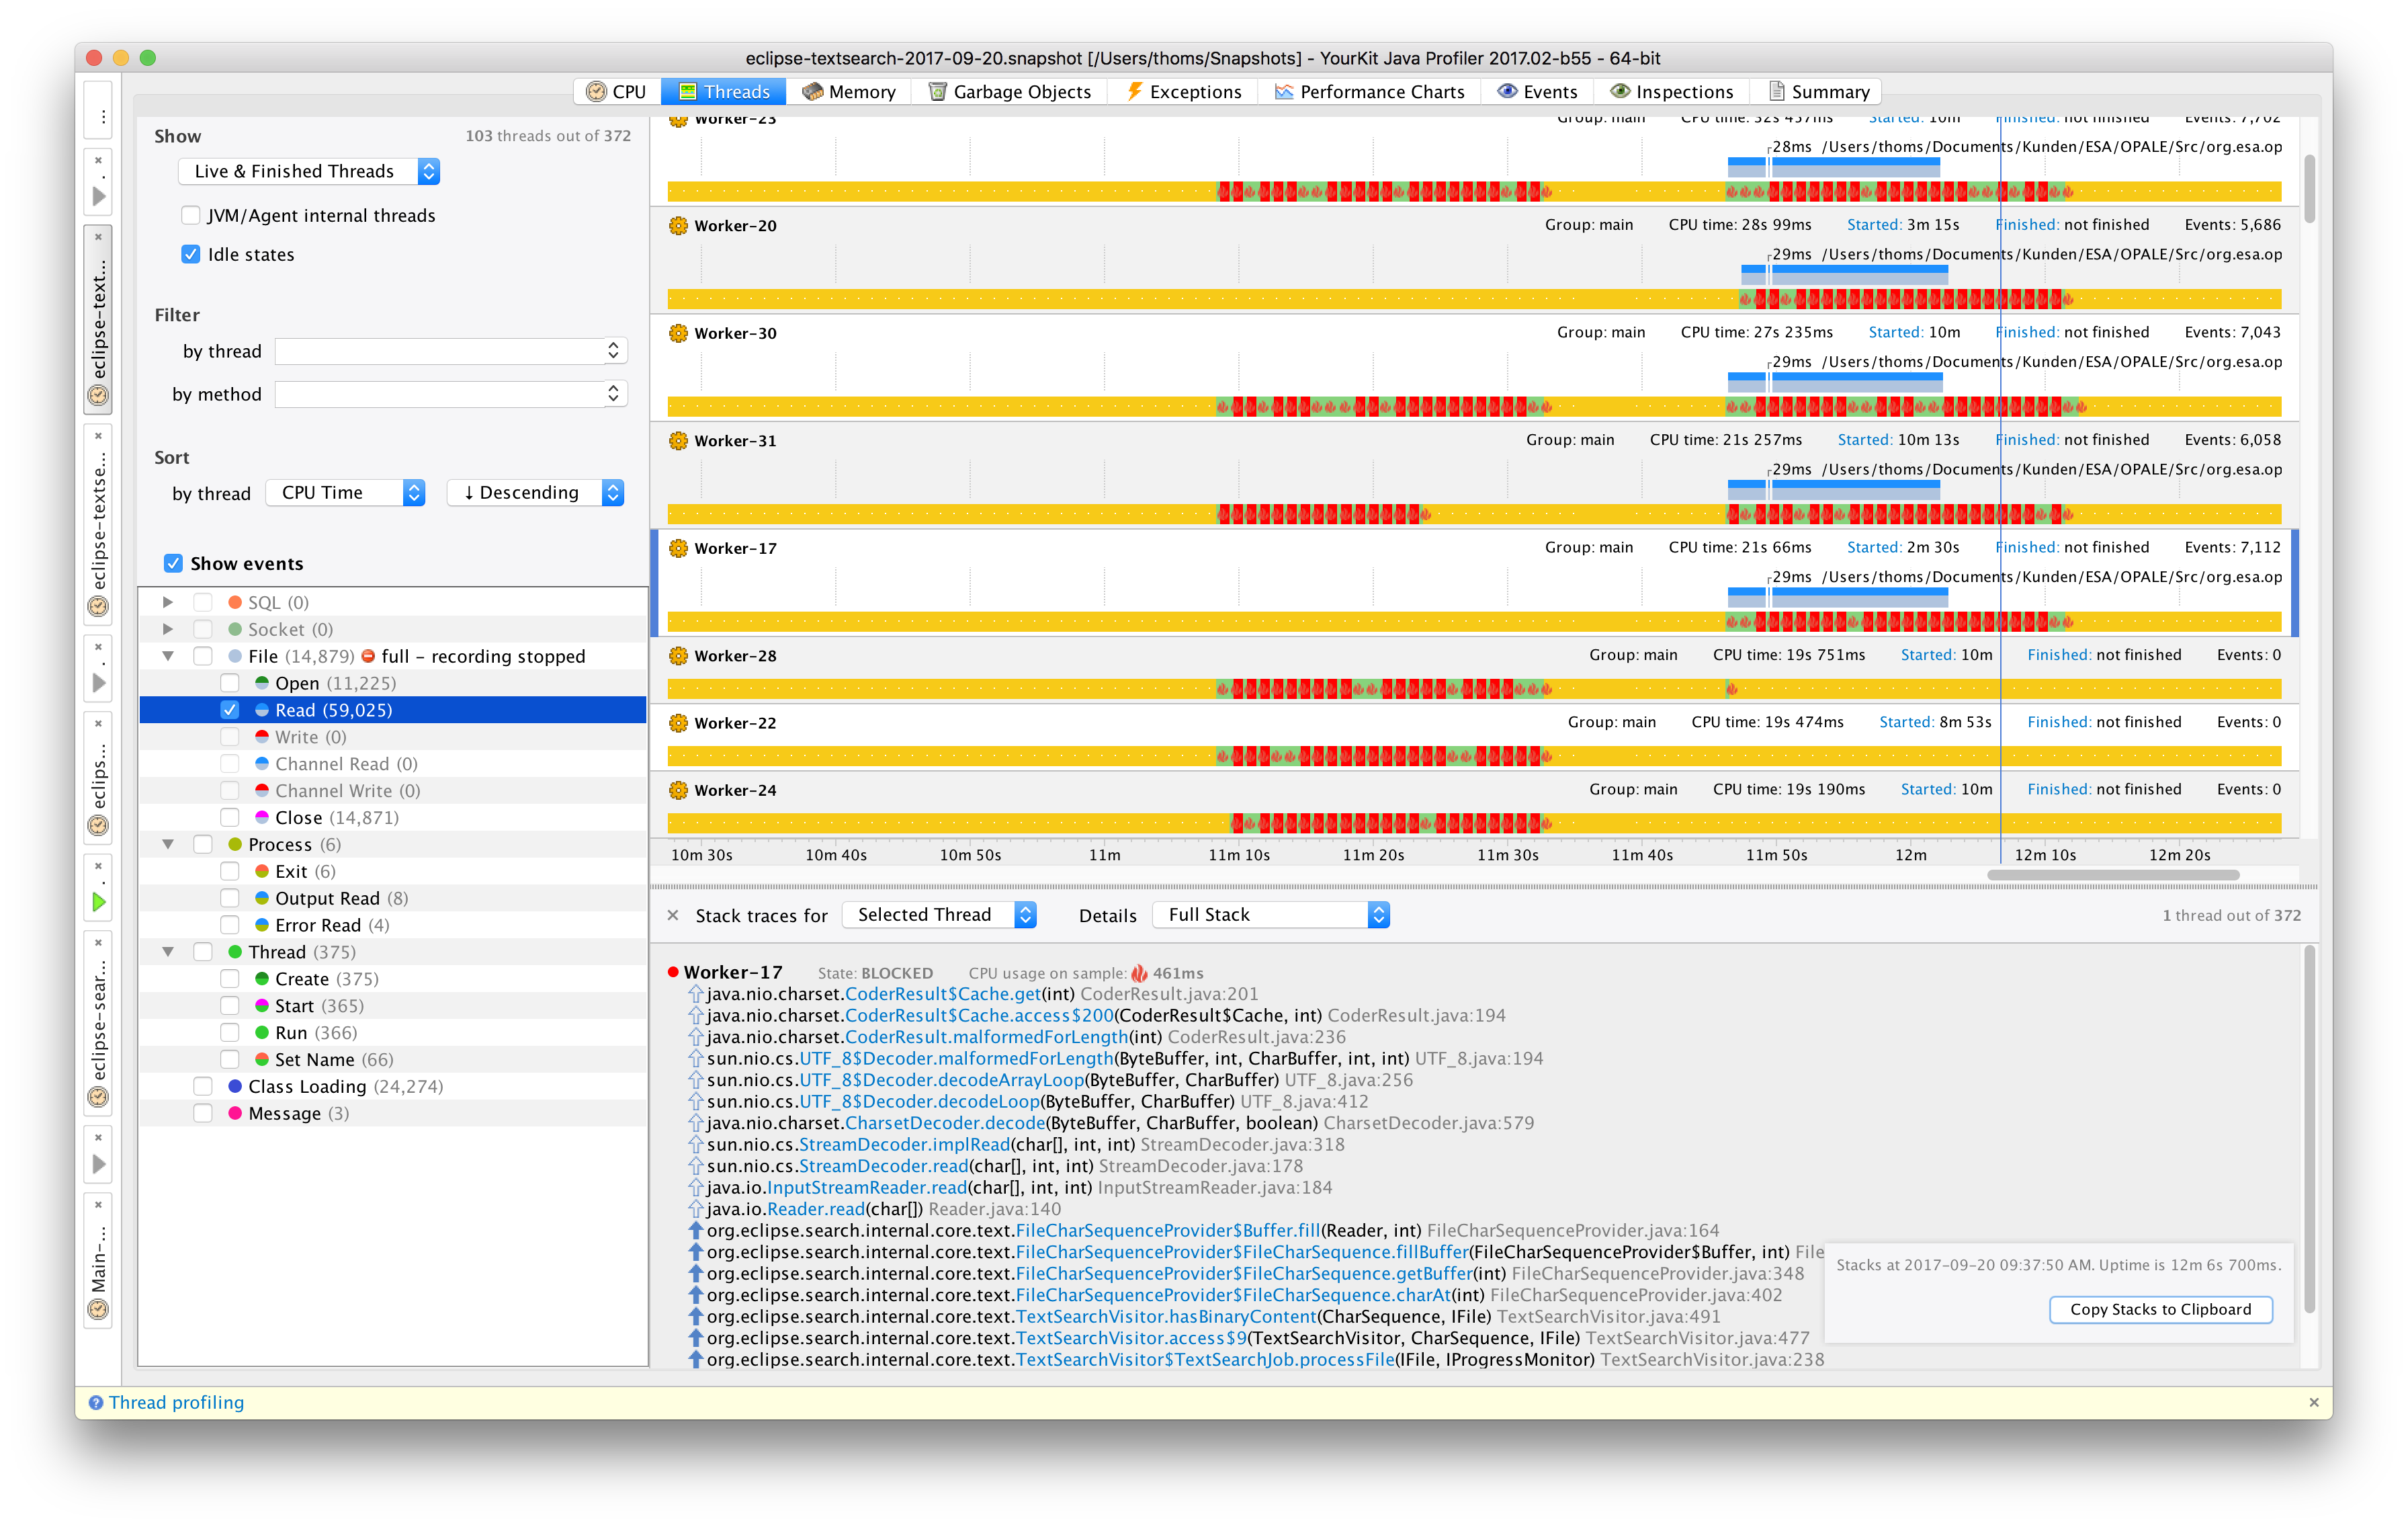Click the Summary document icon
This screenshot has height=1527, width=2408.
coord(1776,92)
